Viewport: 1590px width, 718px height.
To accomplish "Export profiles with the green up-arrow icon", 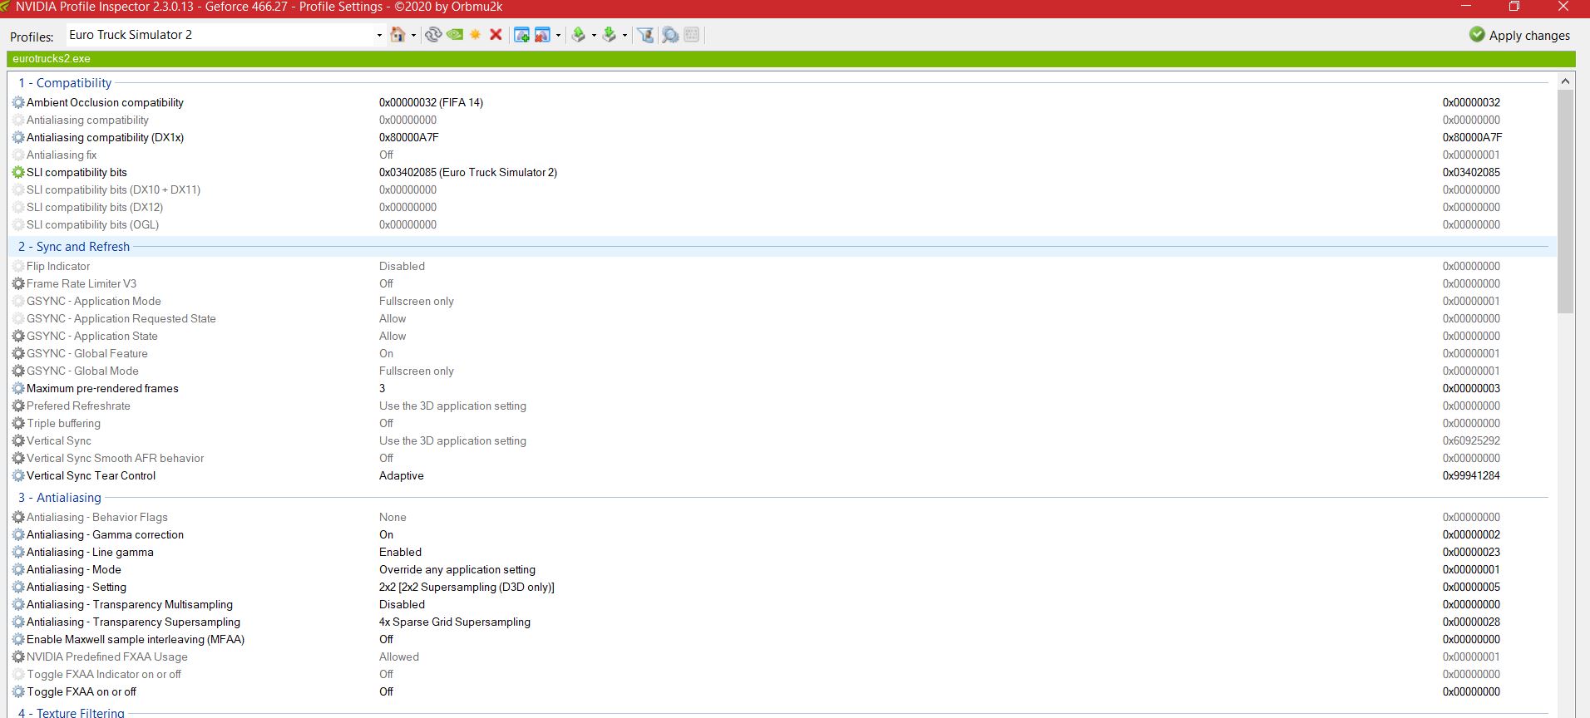I will click(x=579, y=35).
